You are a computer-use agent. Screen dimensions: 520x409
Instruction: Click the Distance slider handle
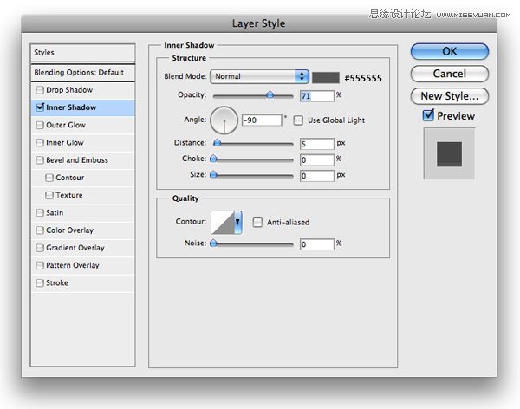tap(218, 143)
